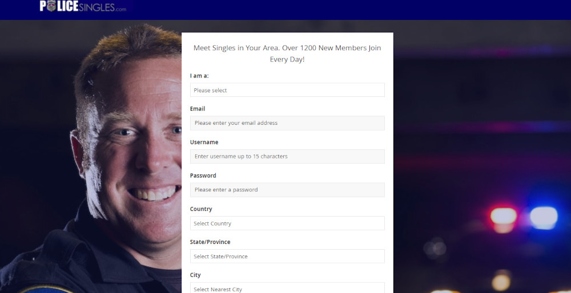Click the PoliceSingles.com logo
Screen dimensions: 571x293
pos(83,6)
